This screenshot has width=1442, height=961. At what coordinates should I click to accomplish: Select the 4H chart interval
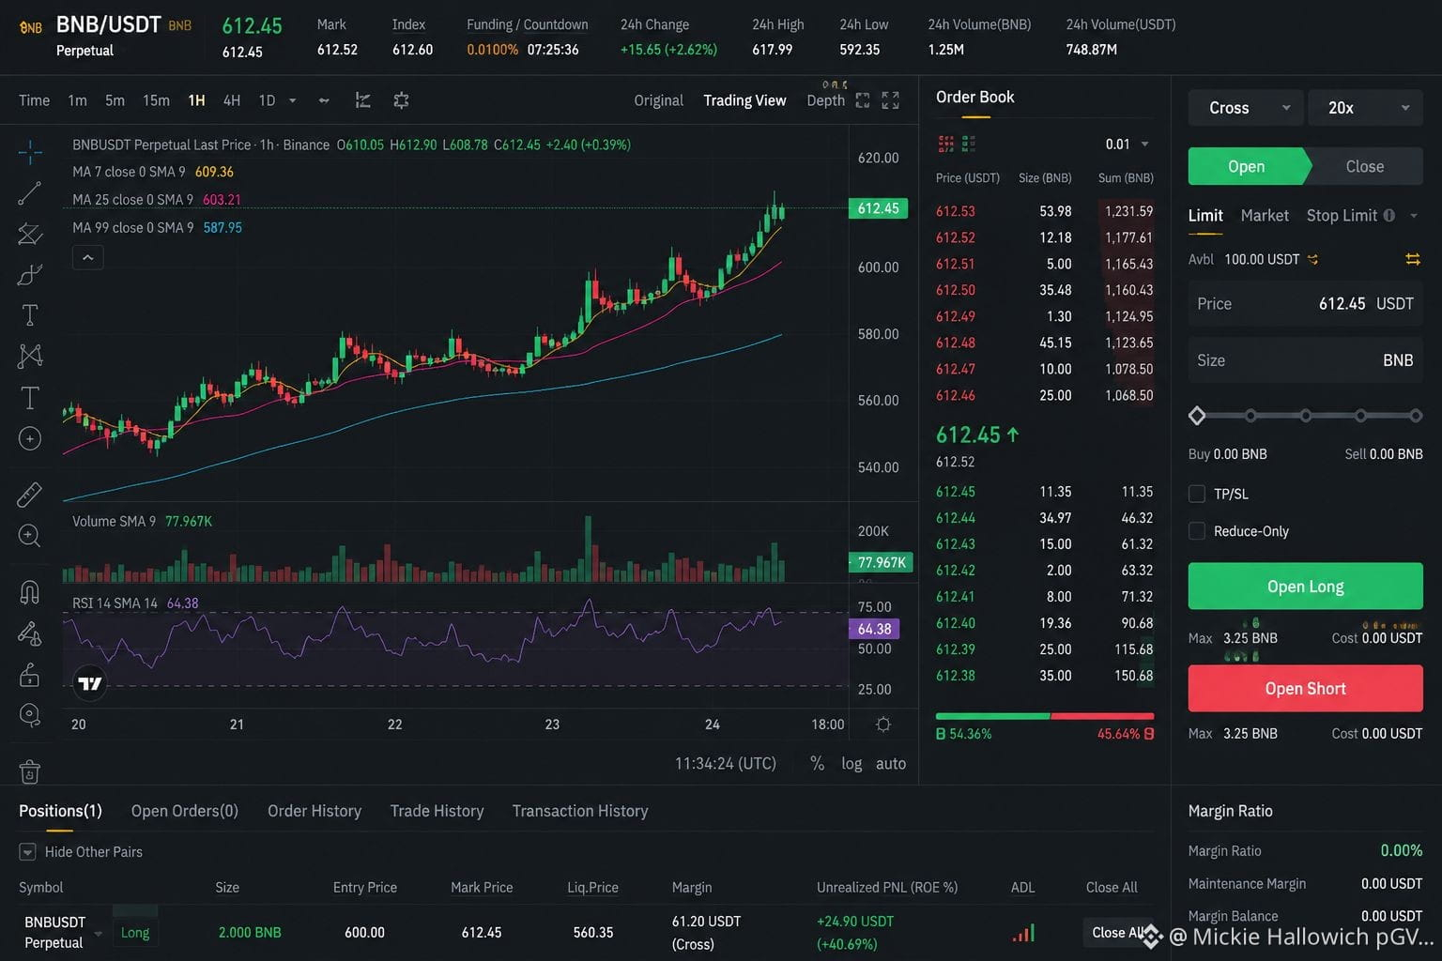pos(232,100)
